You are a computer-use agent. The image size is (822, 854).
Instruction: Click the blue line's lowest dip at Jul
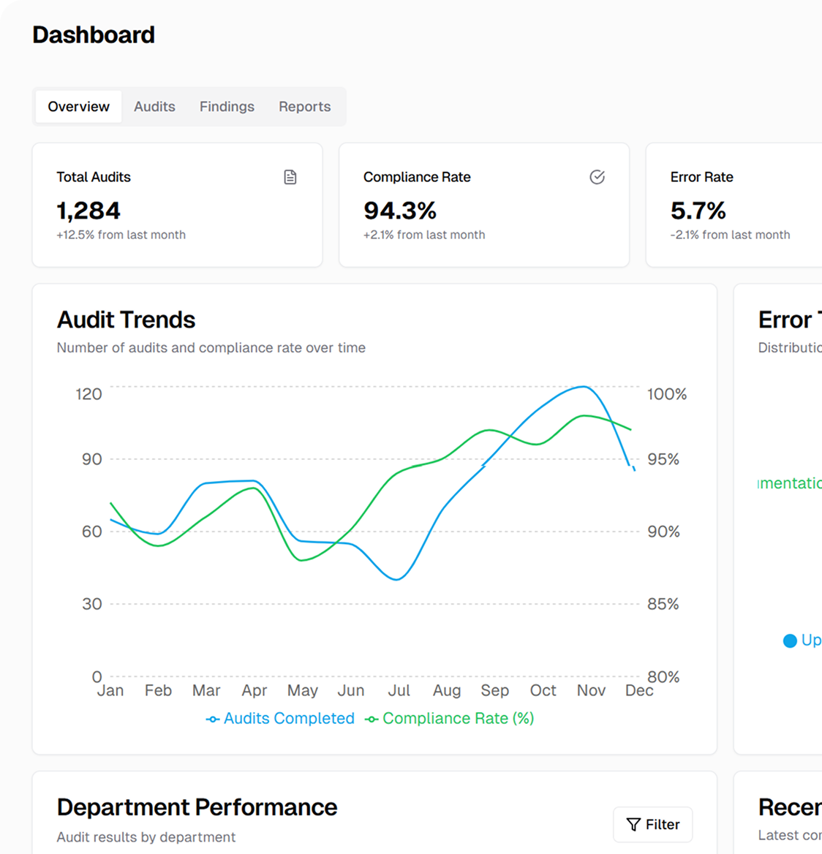point(396,579)
